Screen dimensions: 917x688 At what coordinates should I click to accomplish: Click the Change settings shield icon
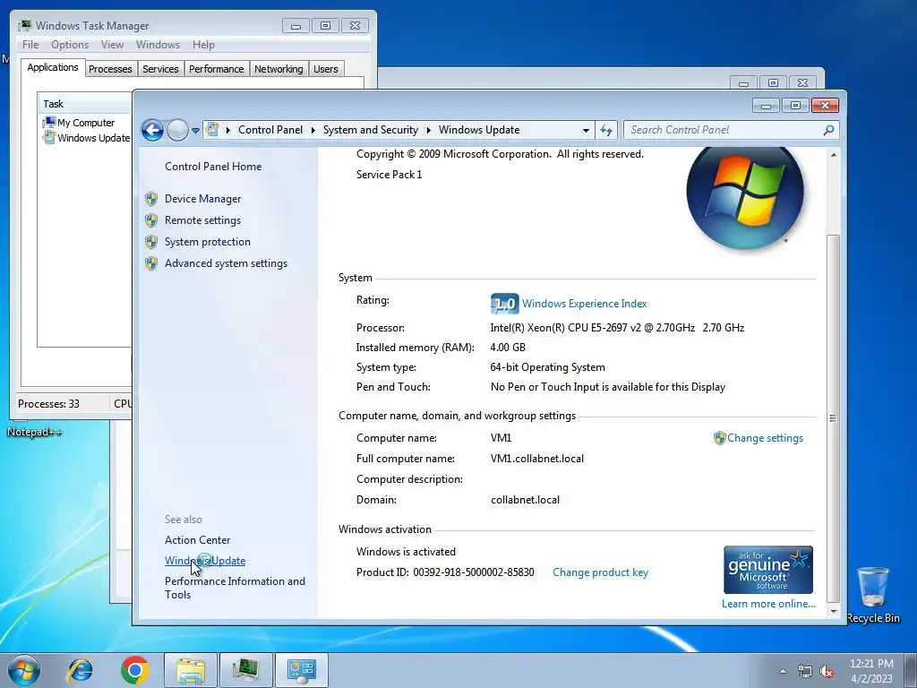click(719, 437)
